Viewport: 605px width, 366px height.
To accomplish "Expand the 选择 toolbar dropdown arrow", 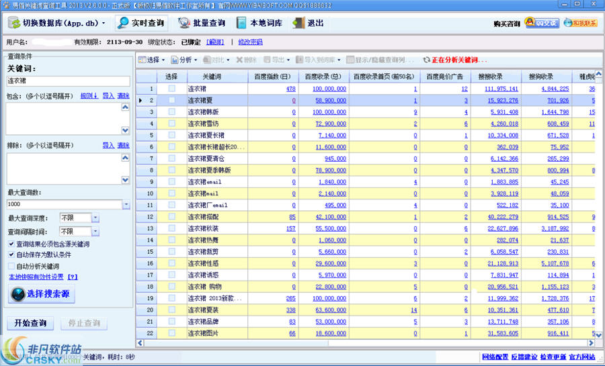I will coord(163,60).
